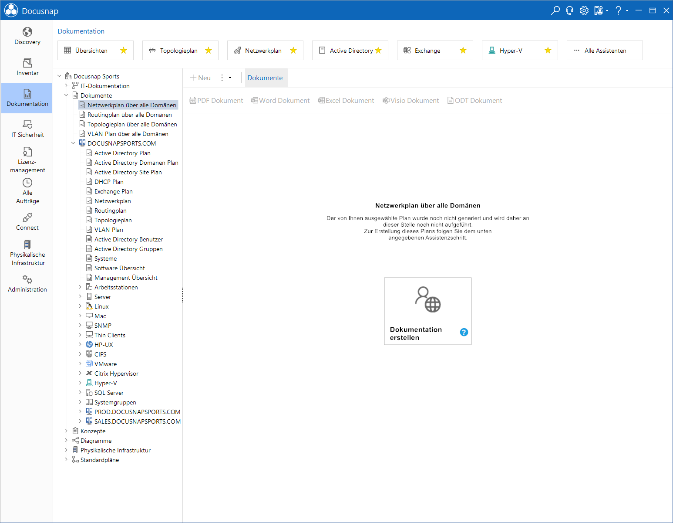Click blue help icon on Dokumentation erstellen
Viewport: 673px width, 523px height.
click(464, 332)
